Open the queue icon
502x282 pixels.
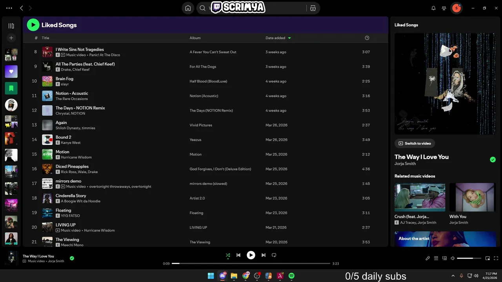pos(436,258)
